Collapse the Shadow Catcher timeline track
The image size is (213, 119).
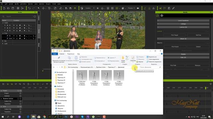tap(1, 99)
